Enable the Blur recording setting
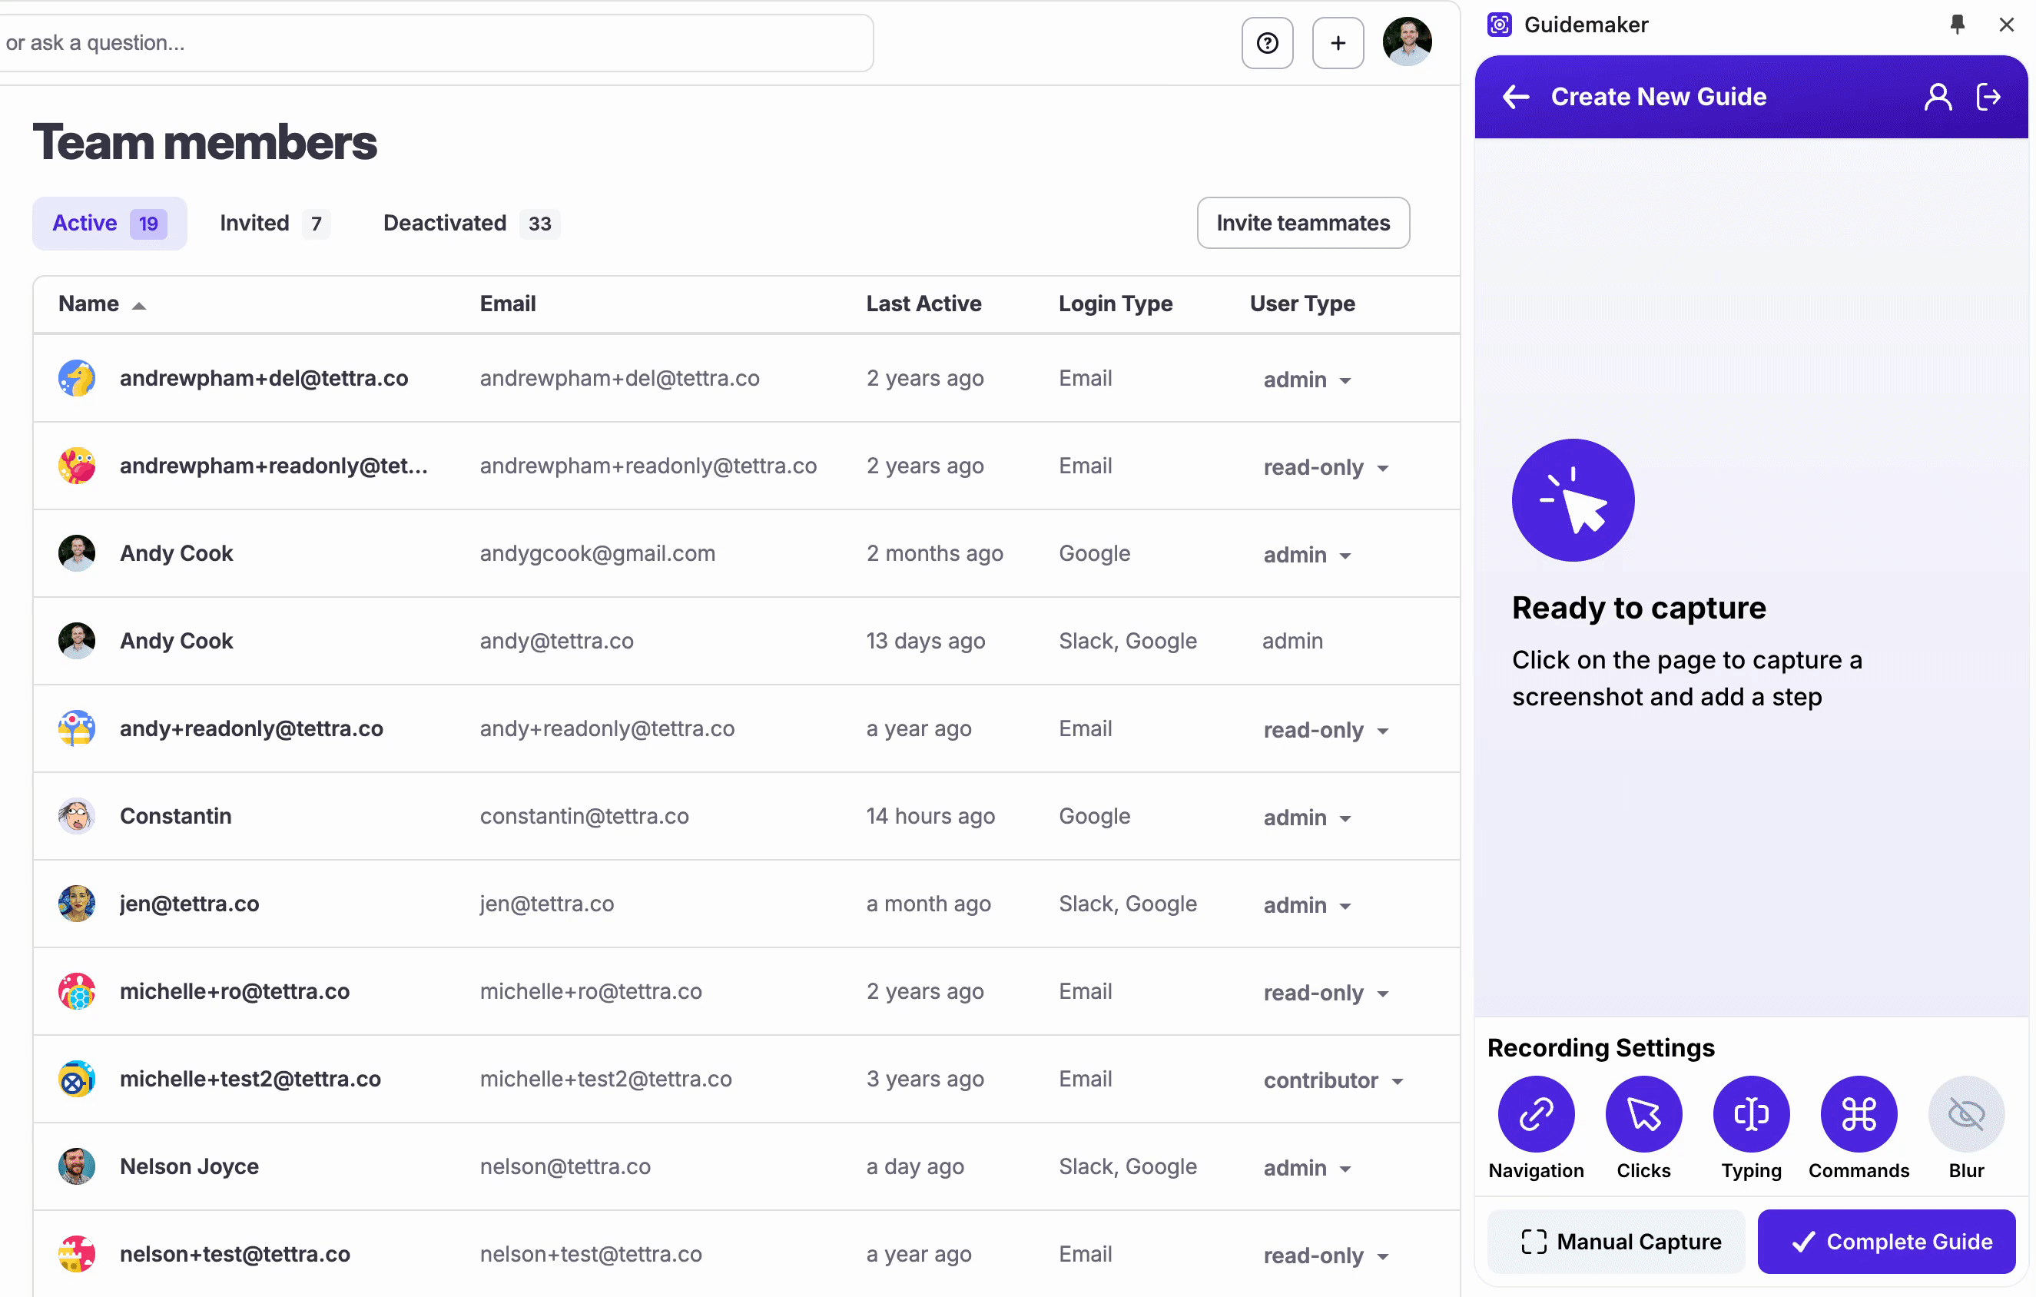 [x=1965, y=1113]
